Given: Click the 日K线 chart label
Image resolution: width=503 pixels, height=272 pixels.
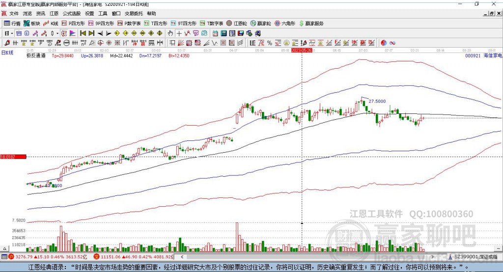Looking at the screenshot, I should pyautogui.click(x=7, y=53).
